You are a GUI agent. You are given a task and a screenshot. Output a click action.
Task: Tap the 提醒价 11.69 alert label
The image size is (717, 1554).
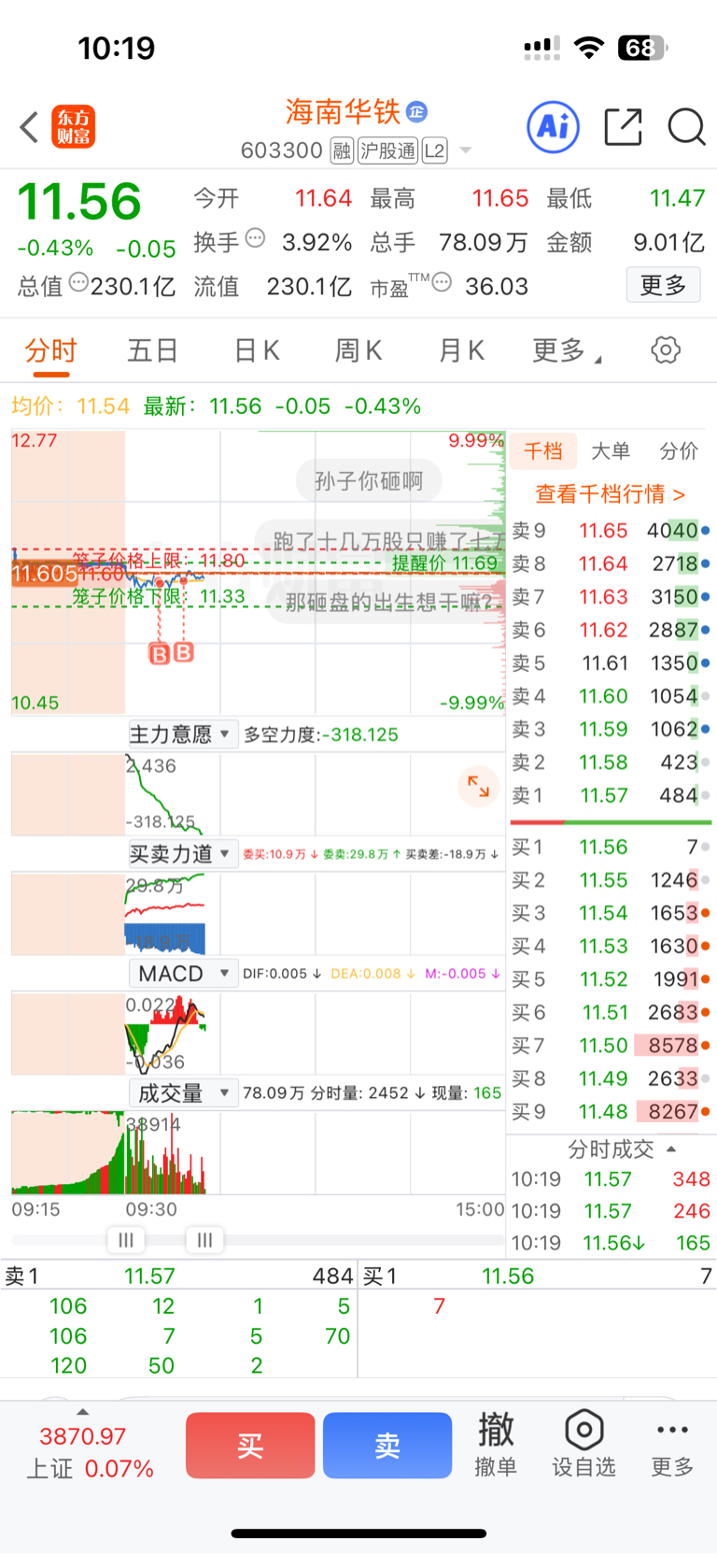coord(445,563)
